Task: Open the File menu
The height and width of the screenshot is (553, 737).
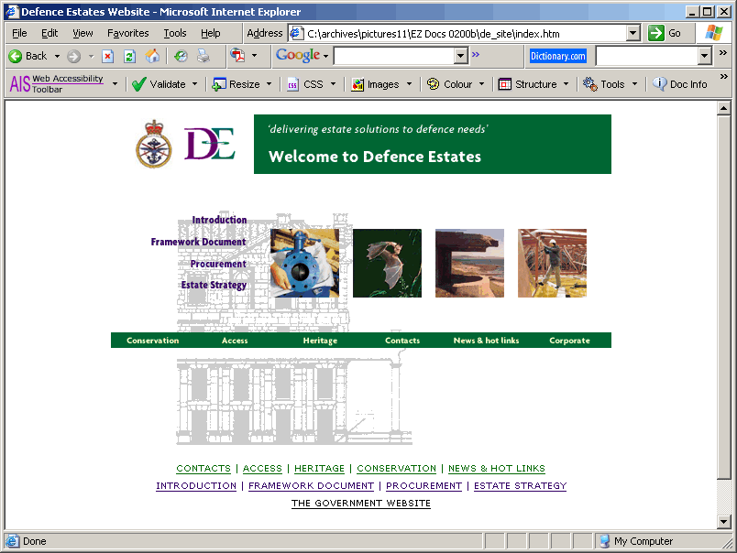Action: tap(19, 33)
